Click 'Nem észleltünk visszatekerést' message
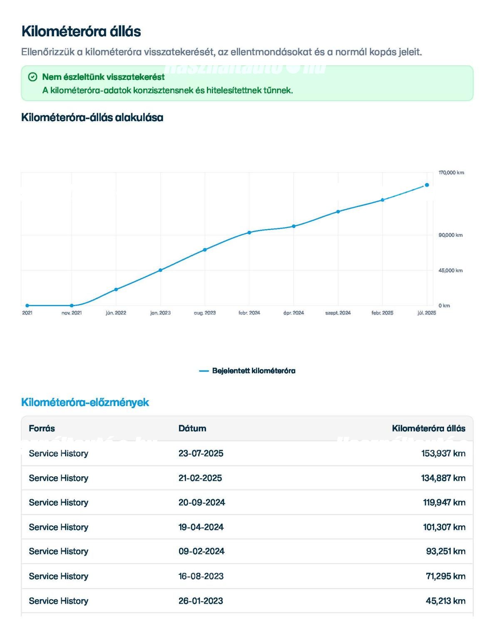Screen dimensions: 494x639 click(x=103, y=77)
